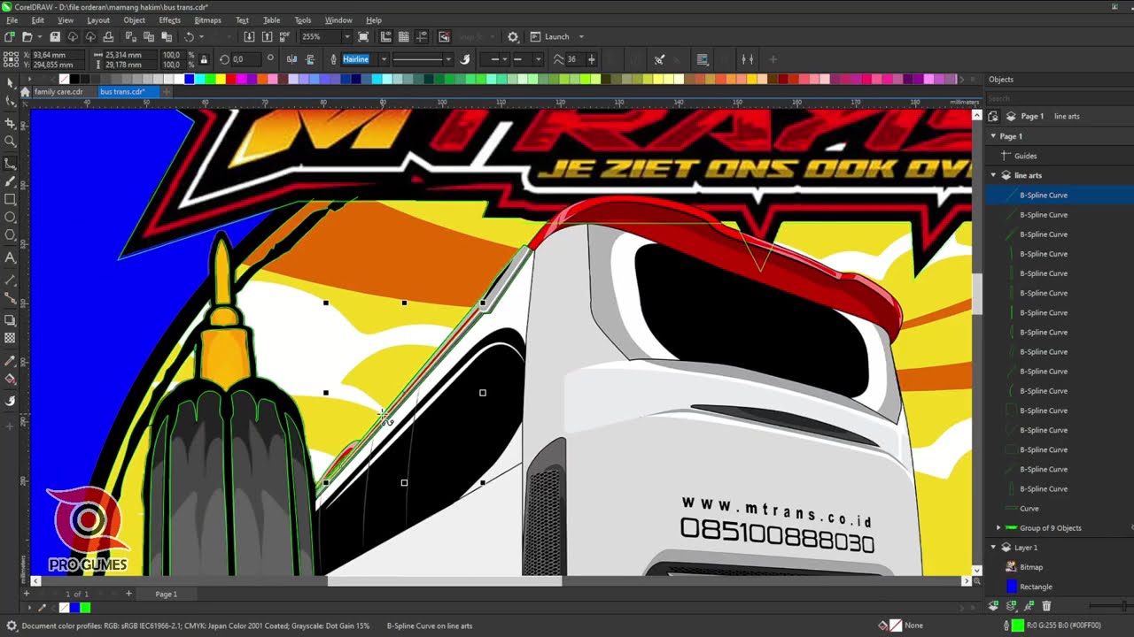The image size is (1134, 637).
Task: Select the Crop tool
Action: (x=11, y=123)
